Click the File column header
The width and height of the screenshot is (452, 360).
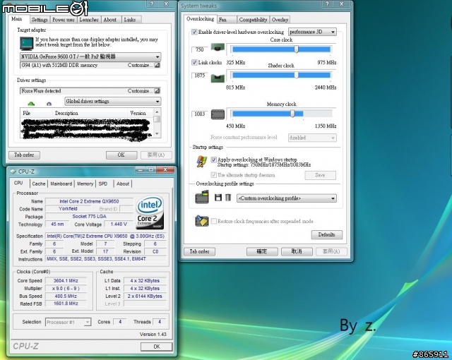(36, 113)
